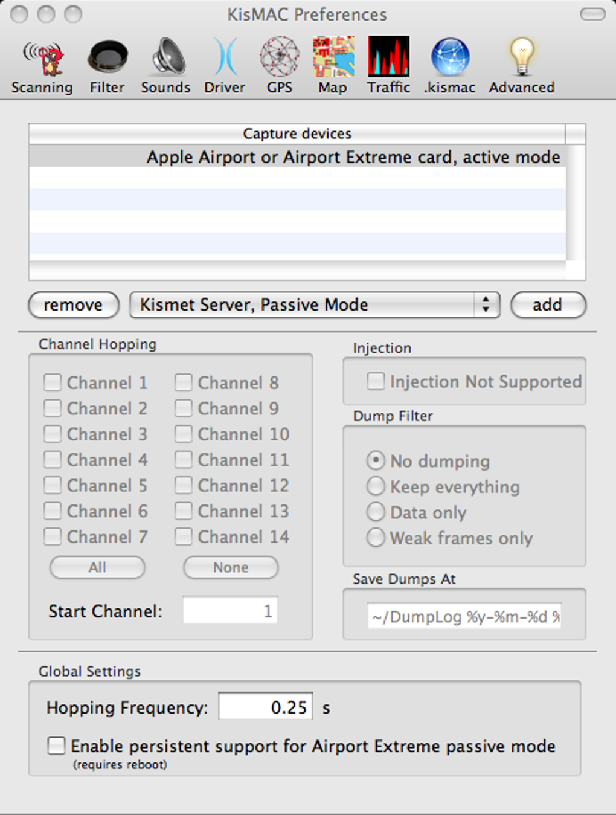Image resolution: width=616 pixels, height=815 pixels.
Task: Open the Advanced preferences pane
Action: tap(522, 66)
